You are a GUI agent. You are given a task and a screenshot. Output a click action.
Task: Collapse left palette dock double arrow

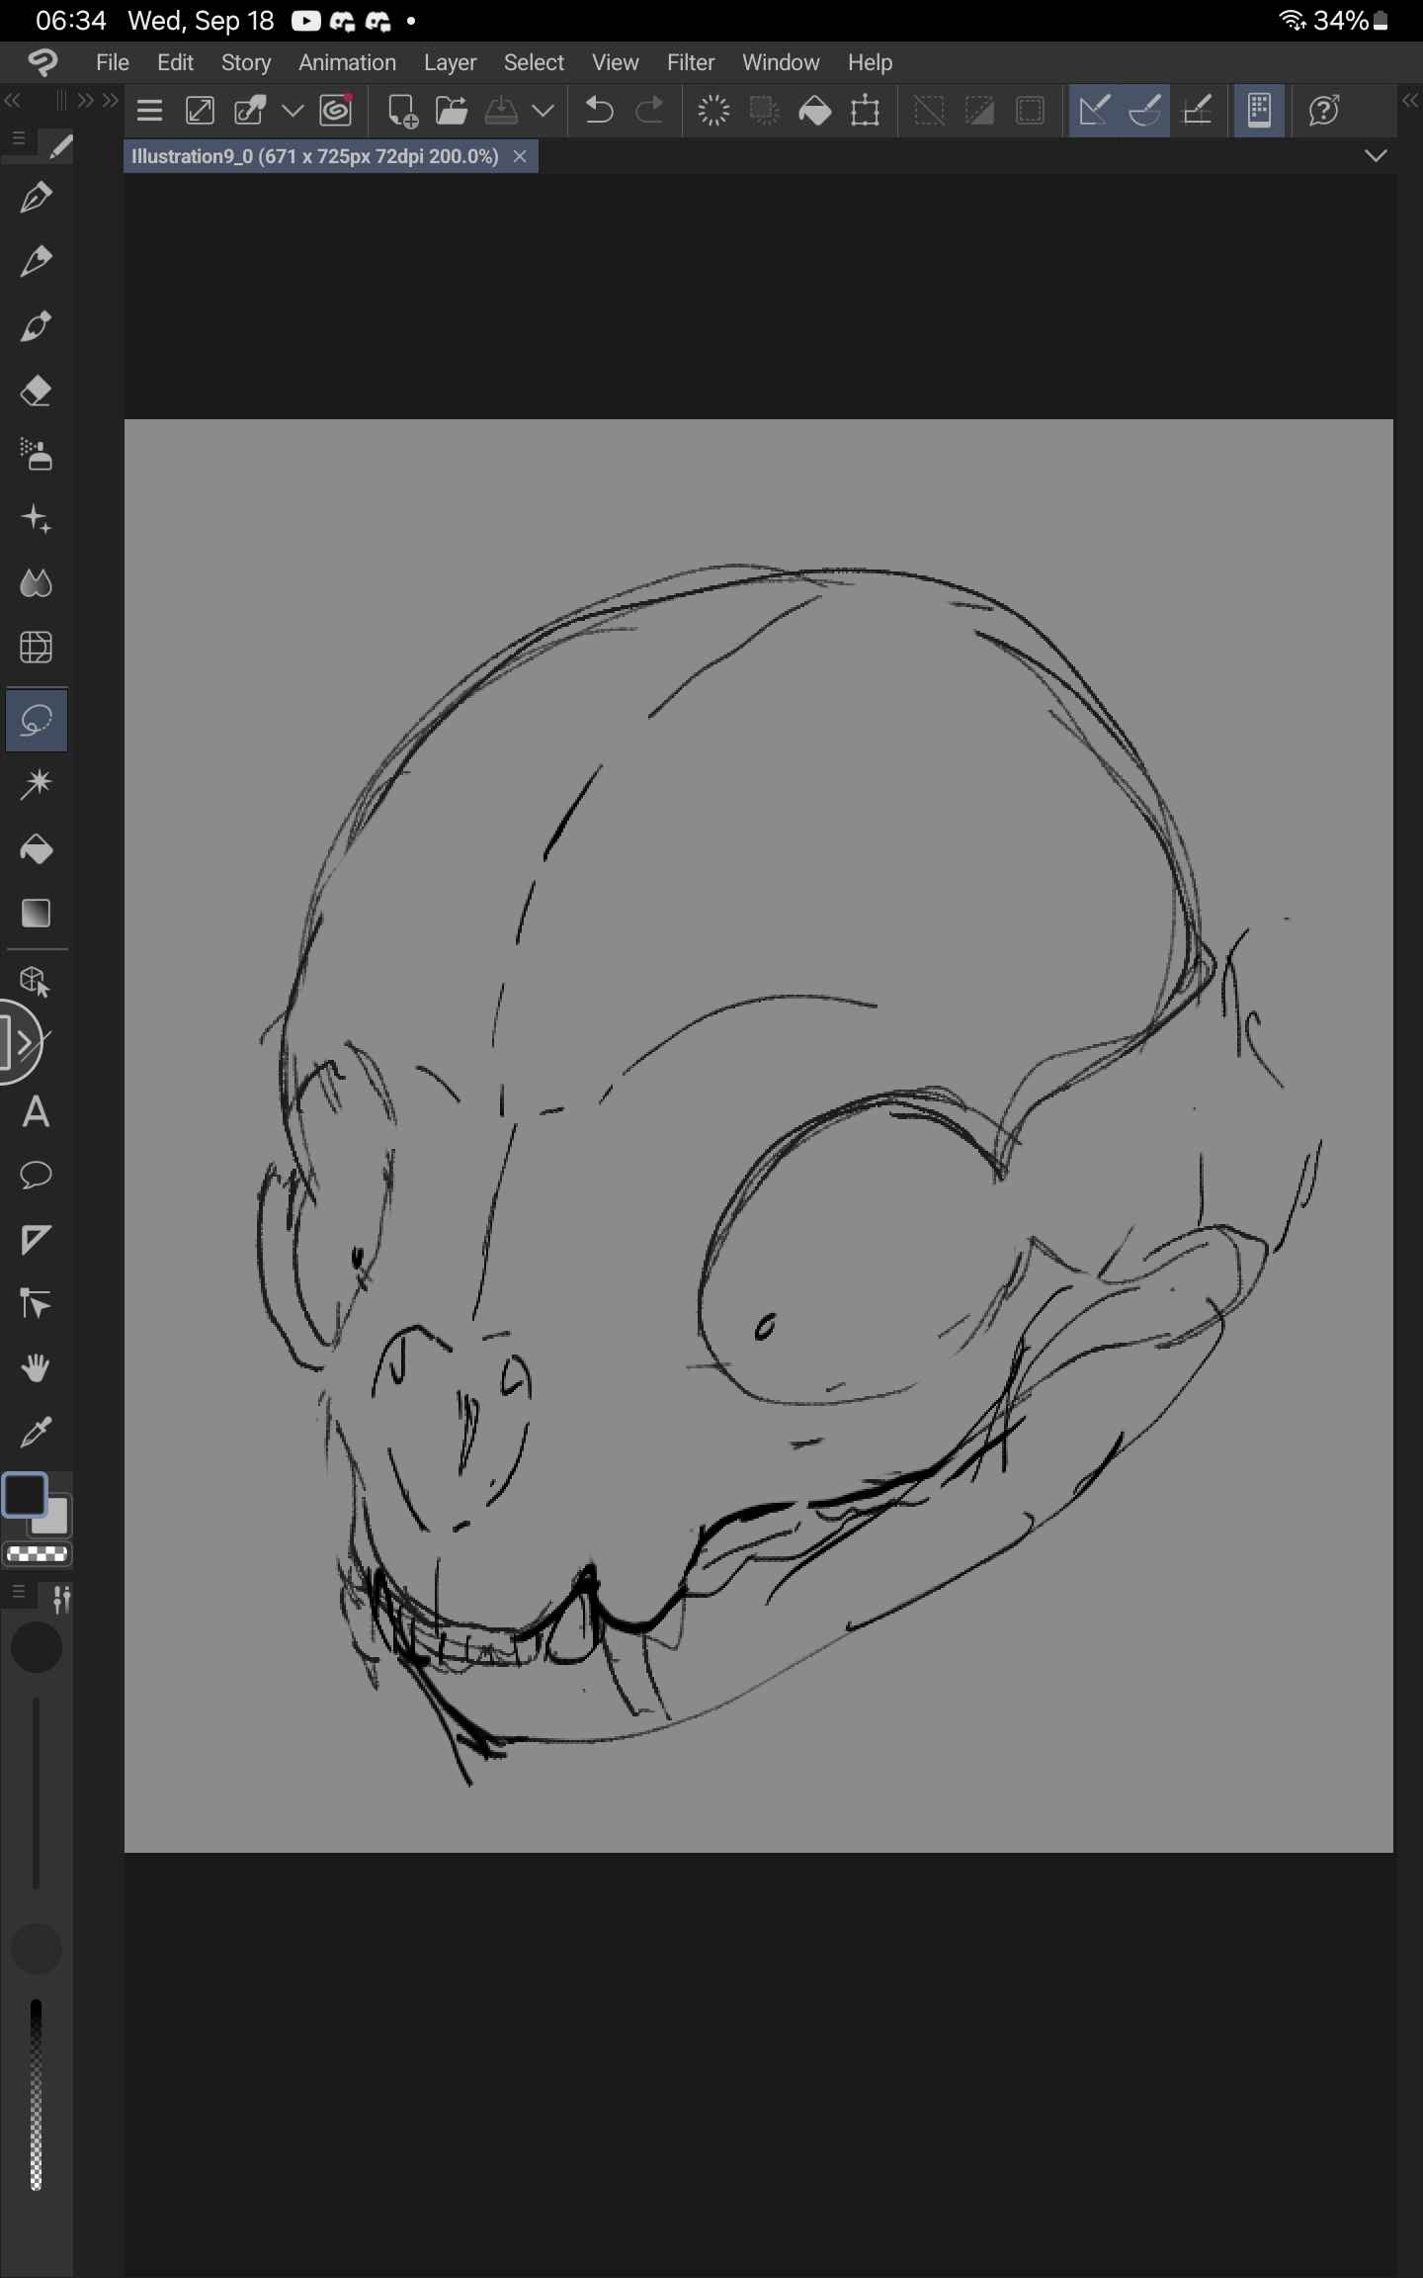point(14,101)
